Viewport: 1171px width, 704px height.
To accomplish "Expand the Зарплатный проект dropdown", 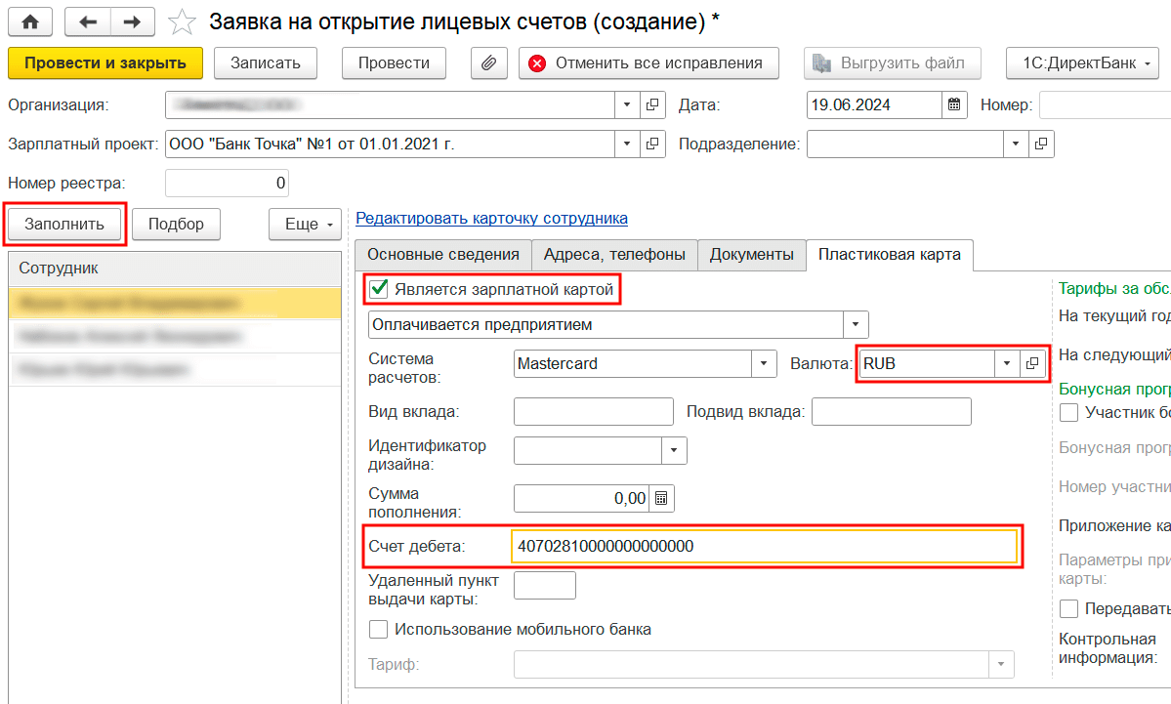I will (x=627, y=145).
